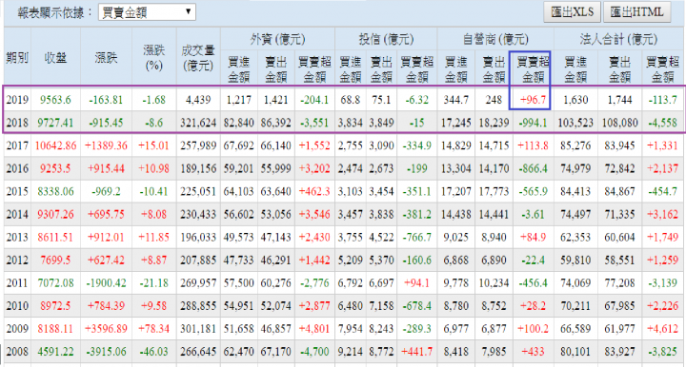Click institutional buy total 103,523
The width and height of the screenshot is (686, 367).
(x=575, y=123)
